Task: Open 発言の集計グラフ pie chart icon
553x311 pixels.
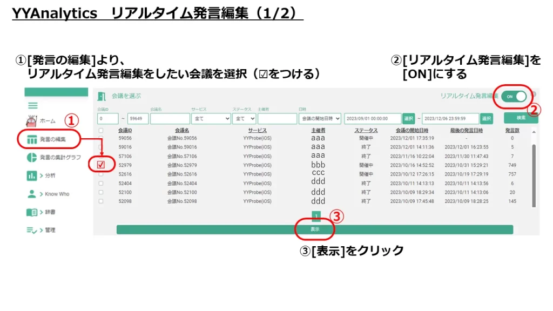Action: click(32, 157)
